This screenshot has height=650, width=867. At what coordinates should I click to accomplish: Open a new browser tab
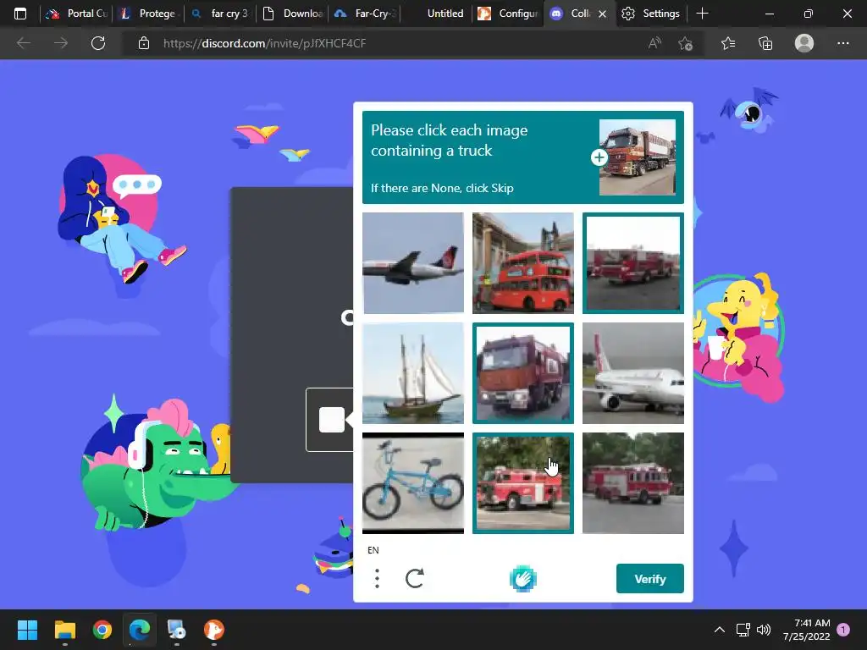point(702,14)
